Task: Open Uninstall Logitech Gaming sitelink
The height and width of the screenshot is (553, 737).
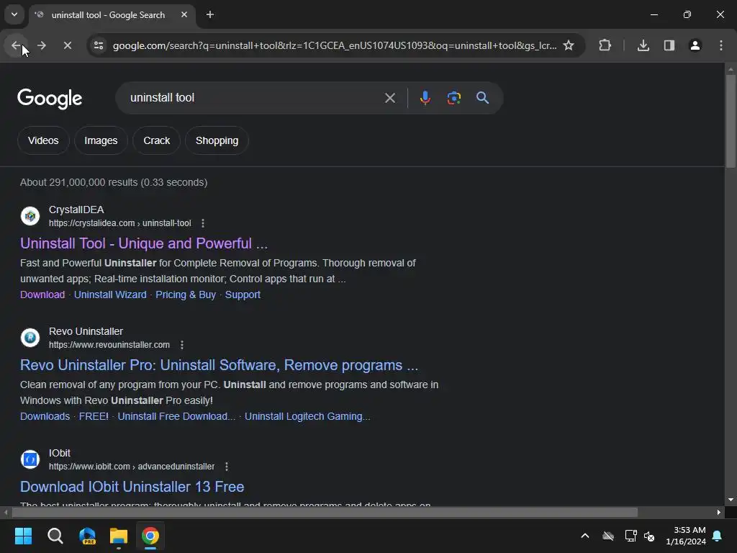Action: (307, 417)
